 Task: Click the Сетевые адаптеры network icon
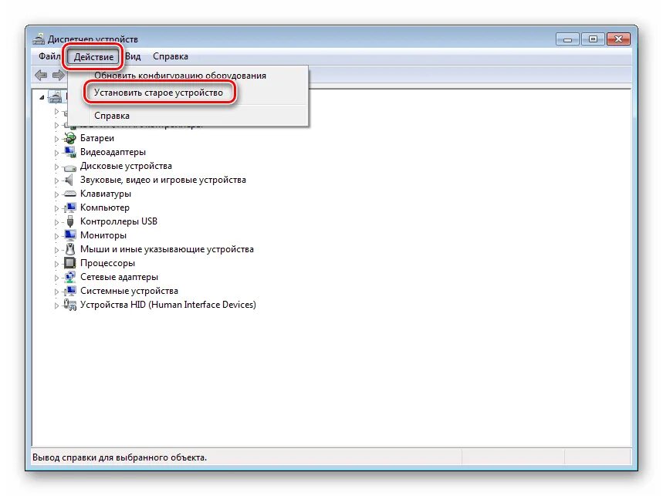click(69, 277)
